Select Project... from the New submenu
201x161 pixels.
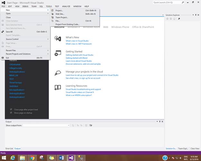click(59, 10)
